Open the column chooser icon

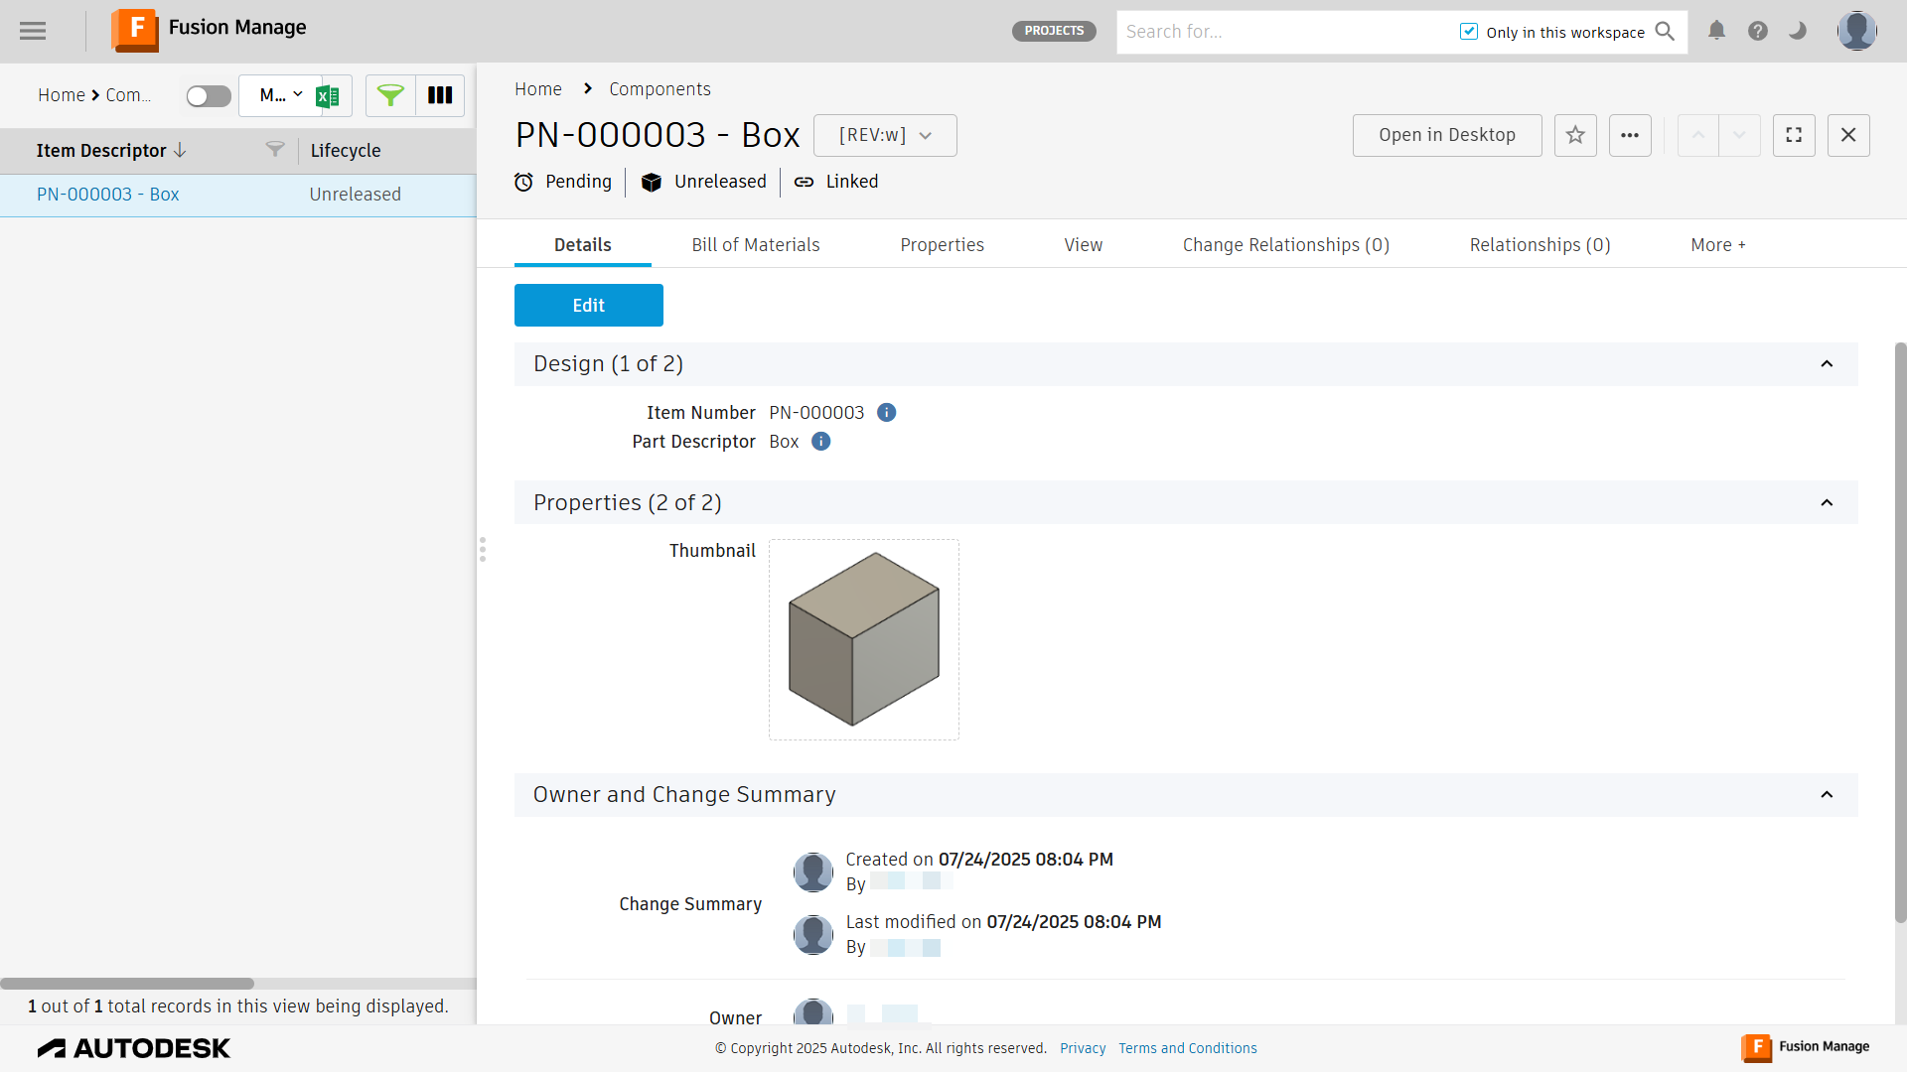coord(440,95)
